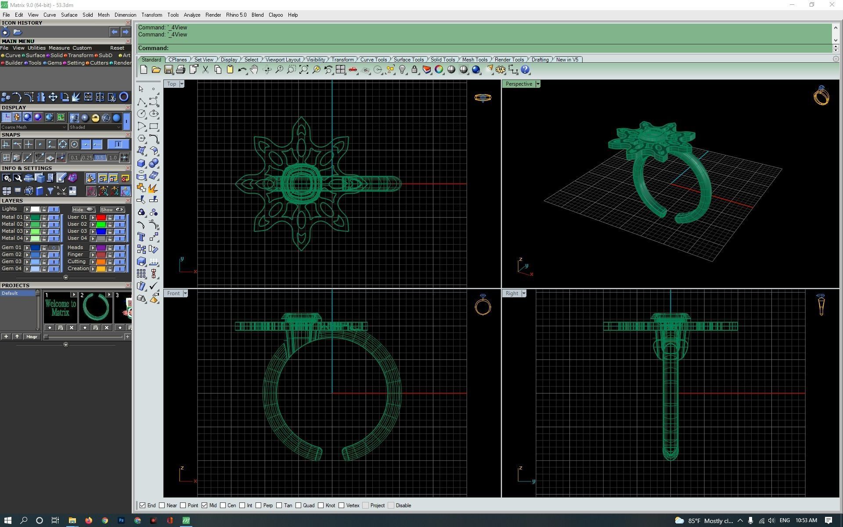Image resolution: width=843 pixels, height=527 pixels.
Task: Switch to the Mesh Tools toolbar tab
Action: (x=475, y=60)
